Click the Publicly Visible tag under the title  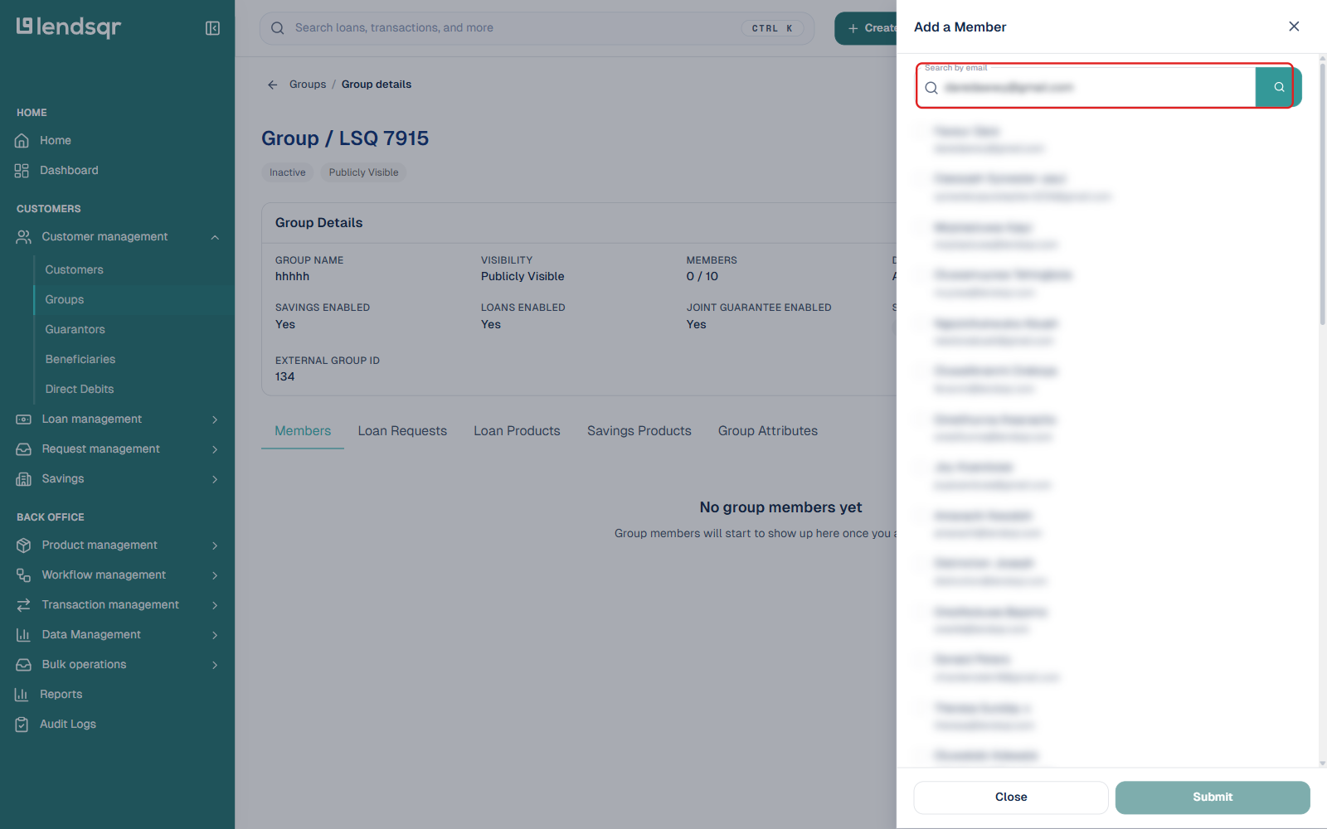(363, 172)
